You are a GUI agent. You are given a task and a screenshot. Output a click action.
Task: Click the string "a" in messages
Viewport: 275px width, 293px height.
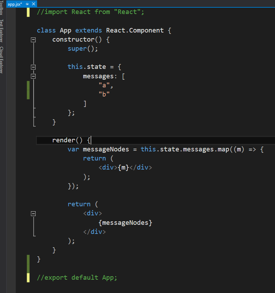[104, 85]
